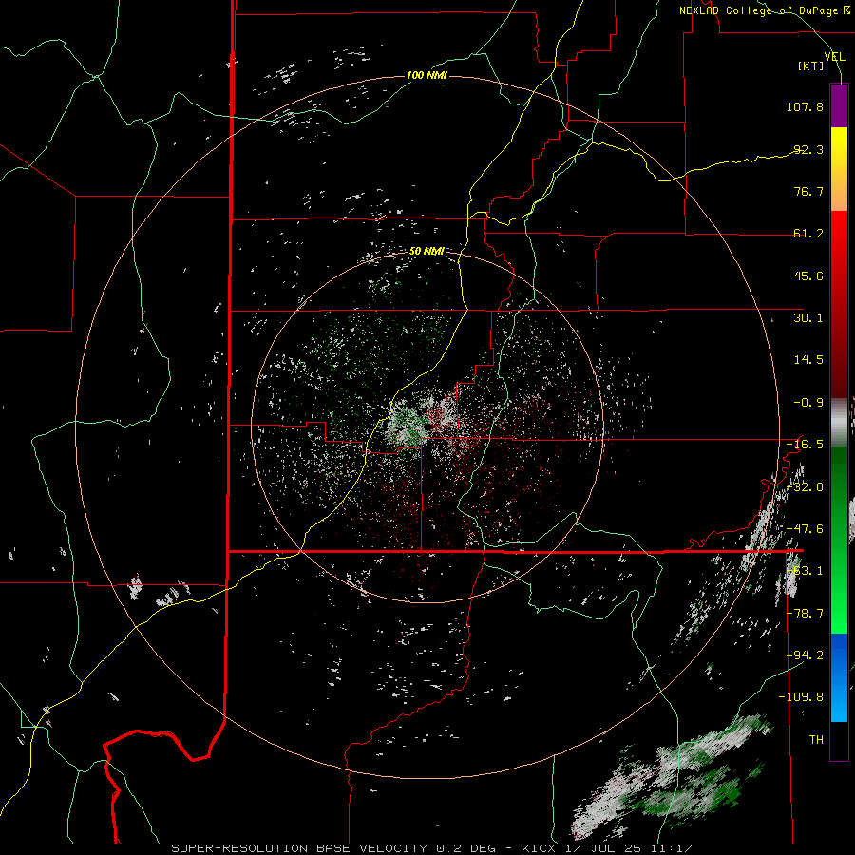This screenshot has height=855, width=855.
Task: Click the 45.6 legend value
Action: (x=808, y=275)
